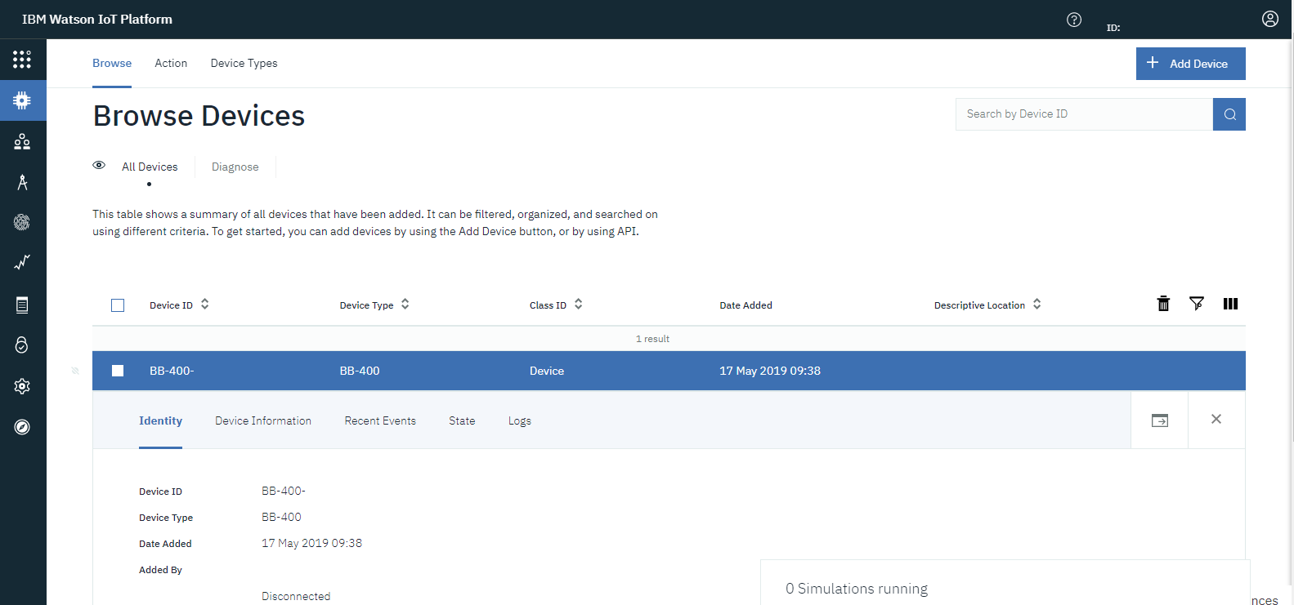The height and width of the screenshot is (605, 1294).
Task: Click the IBM Watson IoT Platform title
Action: coord(97,20)
